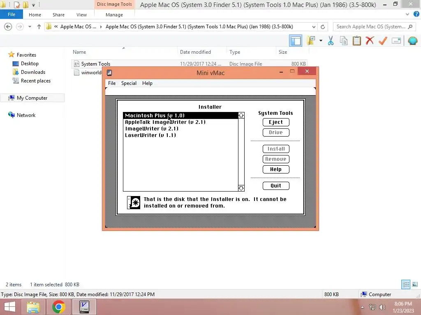Click the orange checkmark properties icon
Image resolution: width=421 pixels, height=315 pixels.
click(x=383, y=41)
